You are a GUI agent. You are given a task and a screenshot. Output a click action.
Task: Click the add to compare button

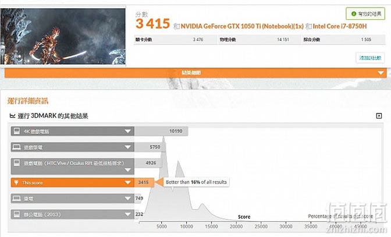(370, 58)
